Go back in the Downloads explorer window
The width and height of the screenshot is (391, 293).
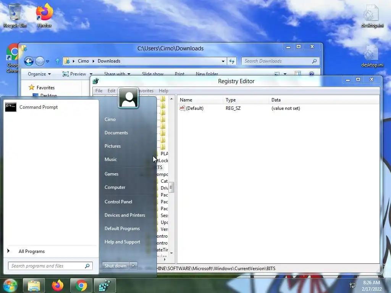click(x=29, y=61)
